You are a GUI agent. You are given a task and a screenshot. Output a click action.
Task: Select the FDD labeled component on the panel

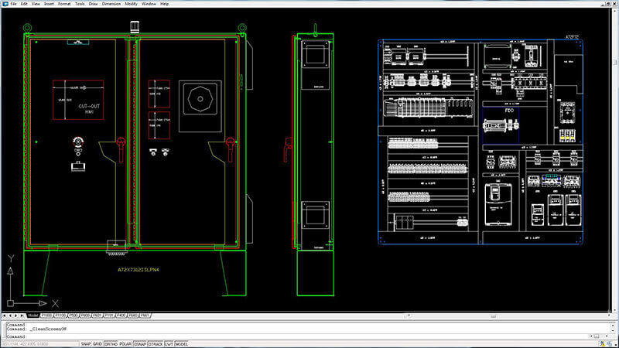[x=501, y=125]
